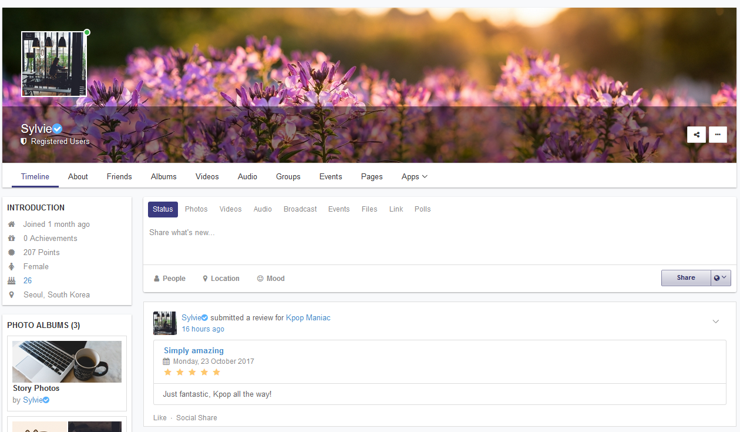Select the Link composer tab
The height and width of the screenshot is (432, 740).
(x=396, y=209)
